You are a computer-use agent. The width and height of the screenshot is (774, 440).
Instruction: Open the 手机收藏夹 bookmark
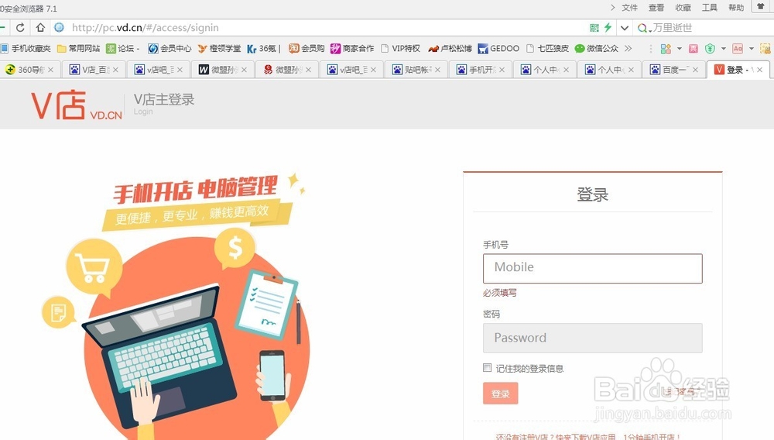[26, 48]
